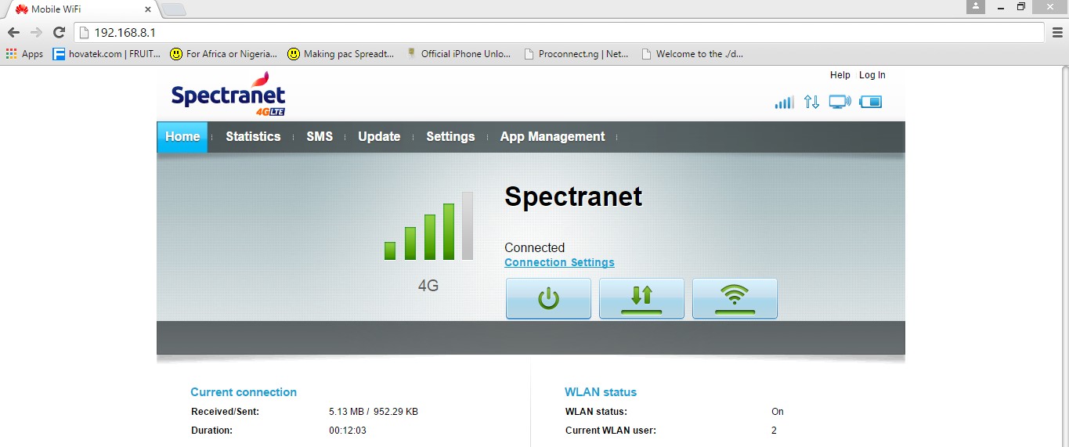Click the 4G network type label
The width and height of the screenshot is (1069, 447).
(x=428, y=286)
